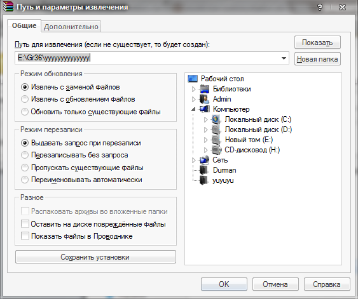Select Библиотеки label in folder tree
358x299 pixels.
coord(231,89)
